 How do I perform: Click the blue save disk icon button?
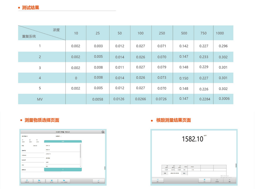(52, 181)
